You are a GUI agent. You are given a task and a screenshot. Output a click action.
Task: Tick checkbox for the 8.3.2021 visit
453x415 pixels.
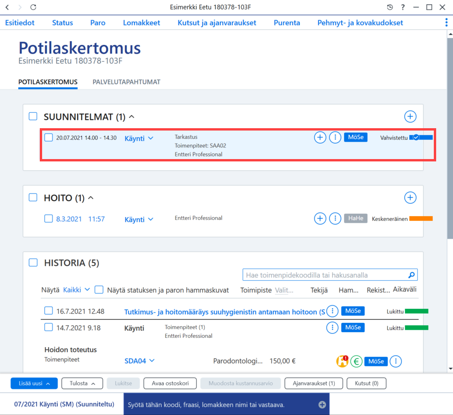tap(49, 218)
